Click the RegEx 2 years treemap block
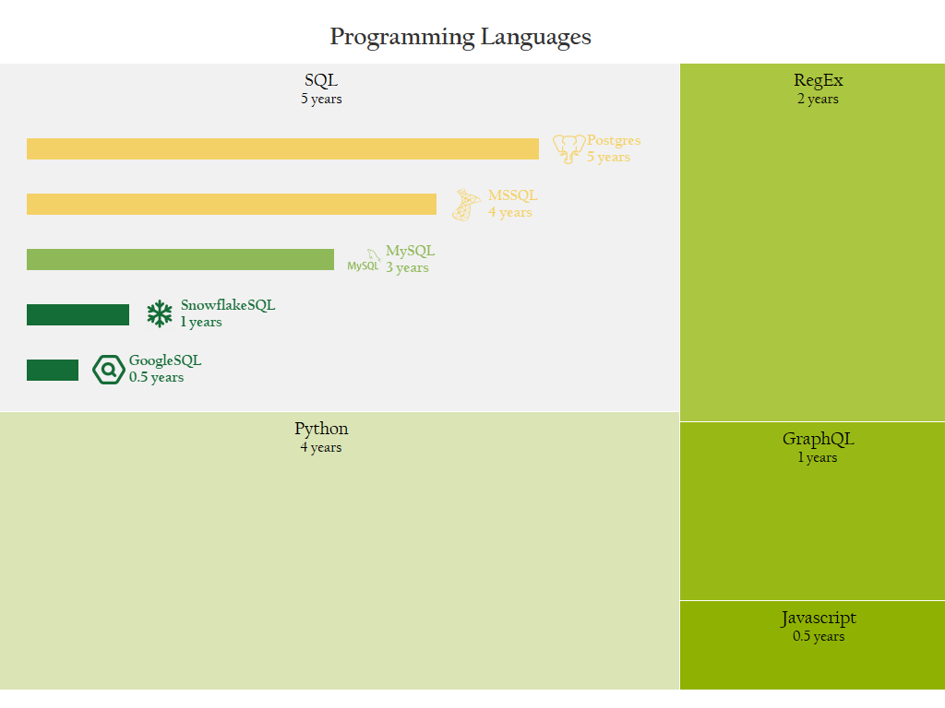The image size is (945, 708). 812,242
